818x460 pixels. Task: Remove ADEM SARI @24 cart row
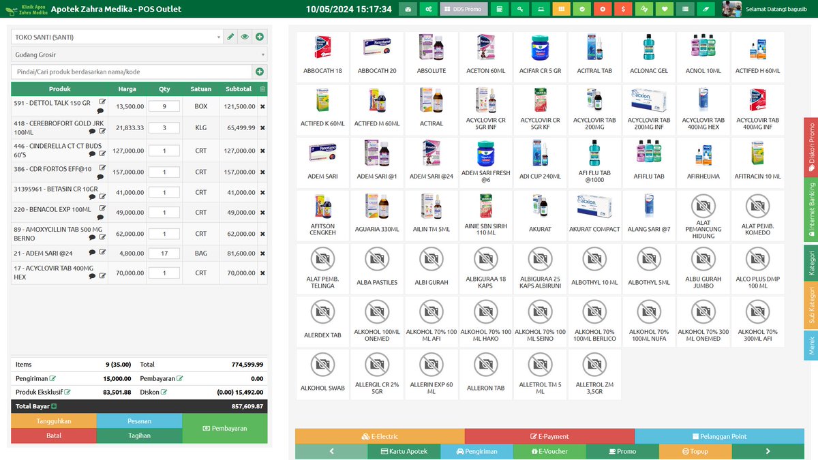point(262,254)
